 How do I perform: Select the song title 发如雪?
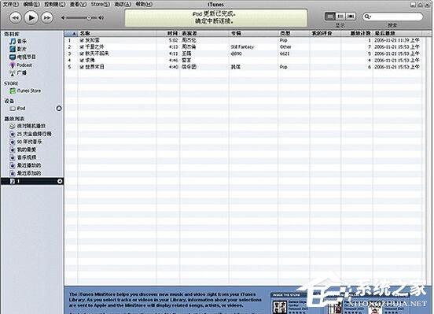(x=92, y=40)
